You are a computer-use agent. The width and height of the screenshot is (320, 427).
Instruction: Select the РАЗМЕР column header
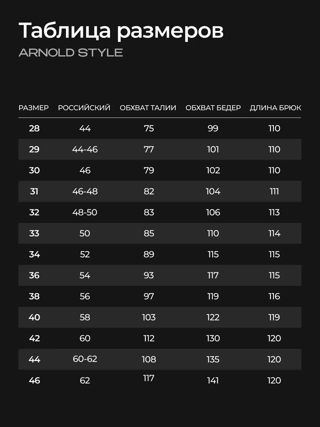coord(34,108)
